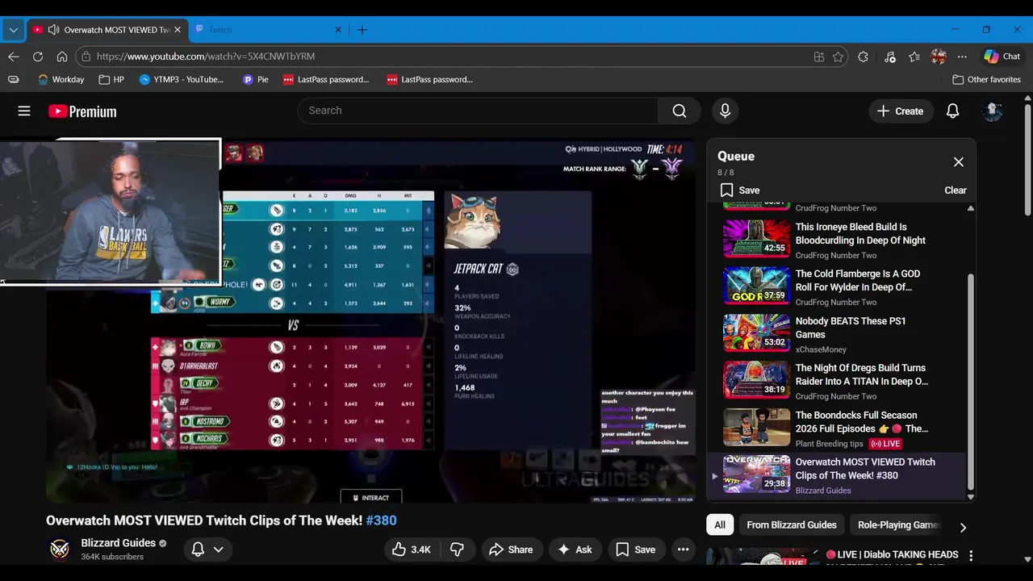Select the Overwatch MOST VIEWED browser tab

coord(110,30)
